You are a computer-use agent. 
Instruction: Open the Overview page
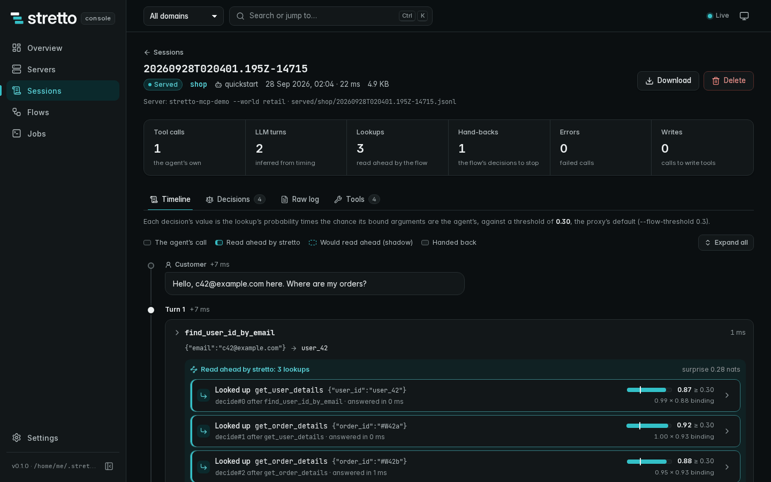(x=63, y=48)
